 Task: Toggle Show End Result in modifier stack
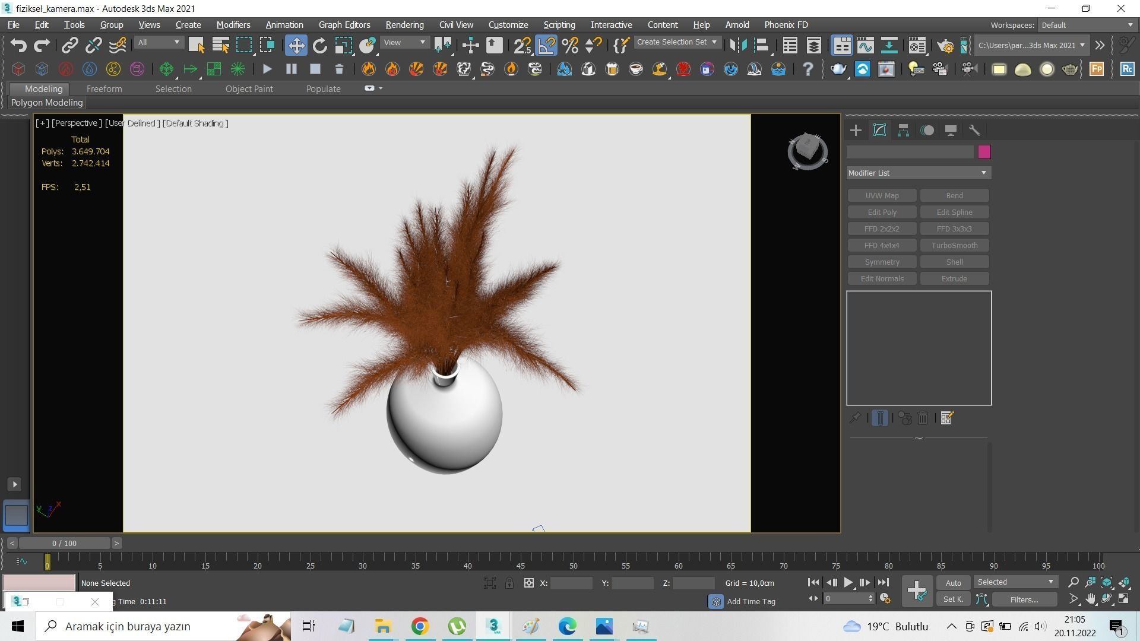coord(880,418)
